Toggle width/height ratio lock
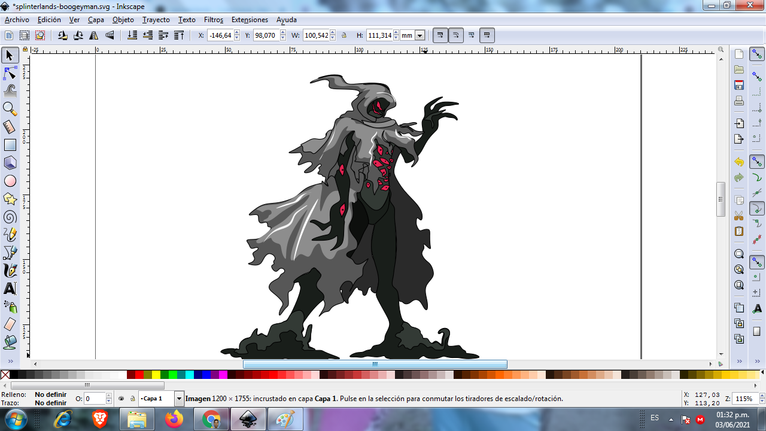Screen dimensions: 766x431 (344, 35)
